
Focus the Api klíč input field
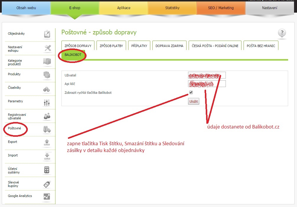point(207,84)
